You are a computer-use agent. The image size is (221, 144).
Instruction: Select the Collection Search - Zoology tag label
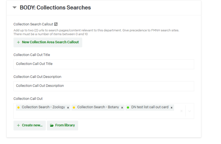[x=43, y=107]
